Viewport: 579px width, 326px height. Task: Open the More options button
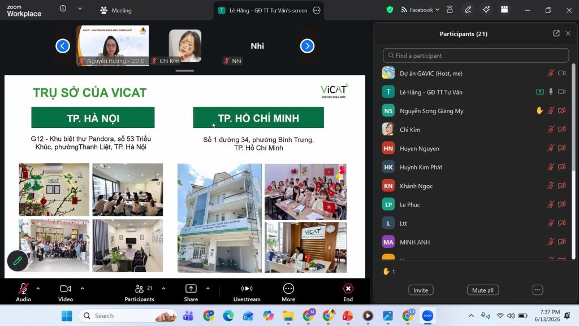(x=288, y=293)
